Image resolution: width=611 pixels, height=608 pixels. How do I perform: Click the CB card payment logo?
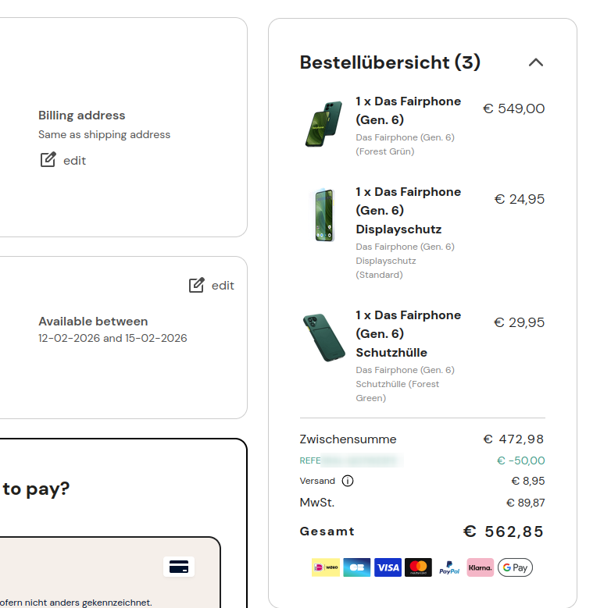point(357,567)
